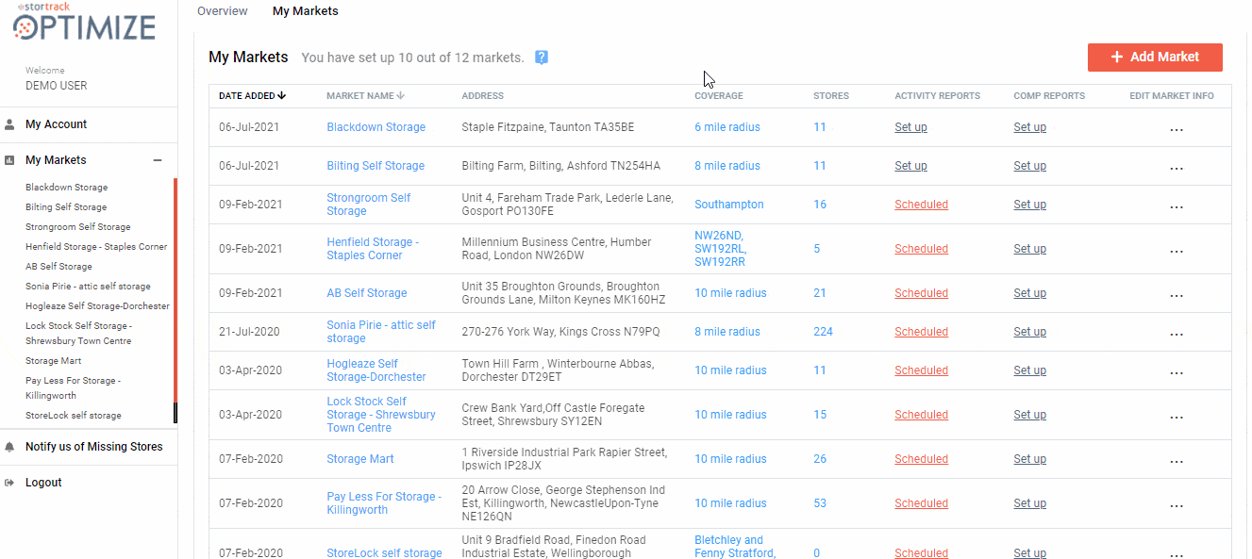
Task: Sort table by Market Name column
Action: click(365, 96)
